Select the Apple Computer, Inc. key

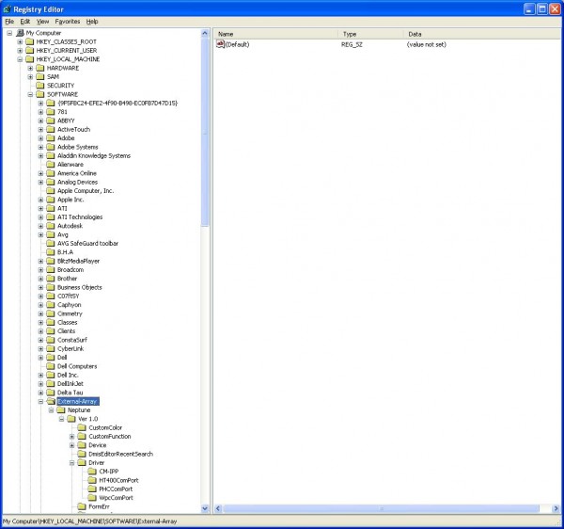(x=86, y=191)
